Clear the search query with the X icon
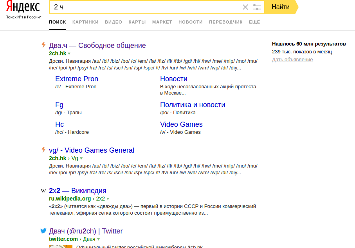This screenshot has height=248, width=355. 245,7
